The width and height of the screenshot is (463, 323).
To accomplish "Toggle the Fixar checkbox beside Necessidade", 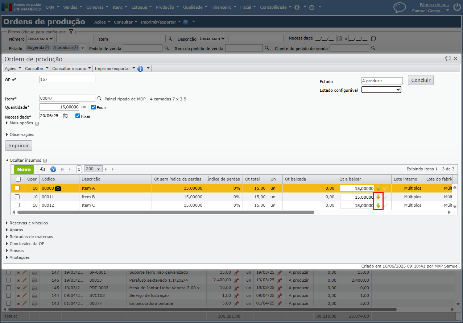I will 78,116.
